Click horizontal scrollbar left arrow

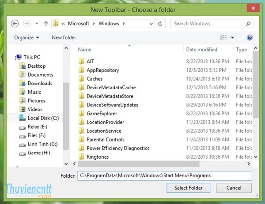74,164
